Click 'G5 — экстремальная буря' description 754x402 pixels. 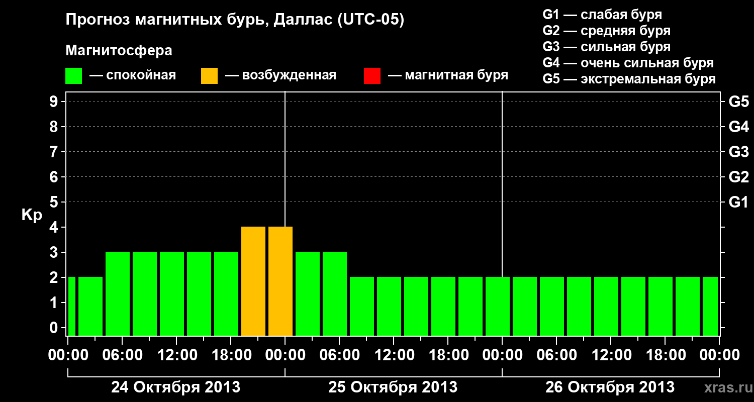(629, 79)
